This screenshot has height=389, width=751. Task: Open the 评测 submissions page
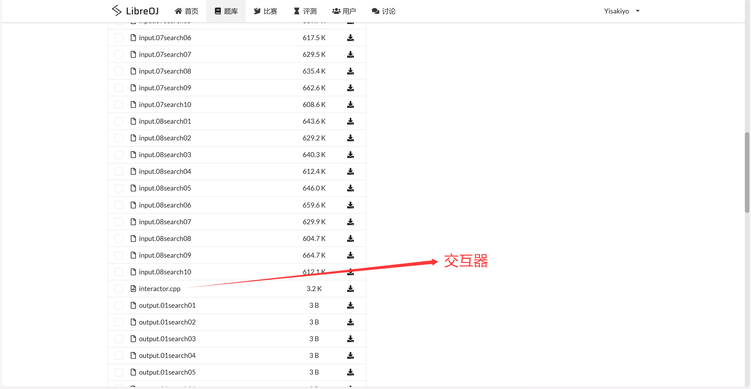tap(305, 11)
